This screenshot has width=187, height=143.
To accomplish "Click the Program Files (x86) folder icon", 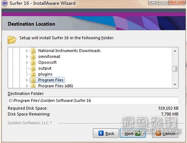I will (x=33, y=85).
